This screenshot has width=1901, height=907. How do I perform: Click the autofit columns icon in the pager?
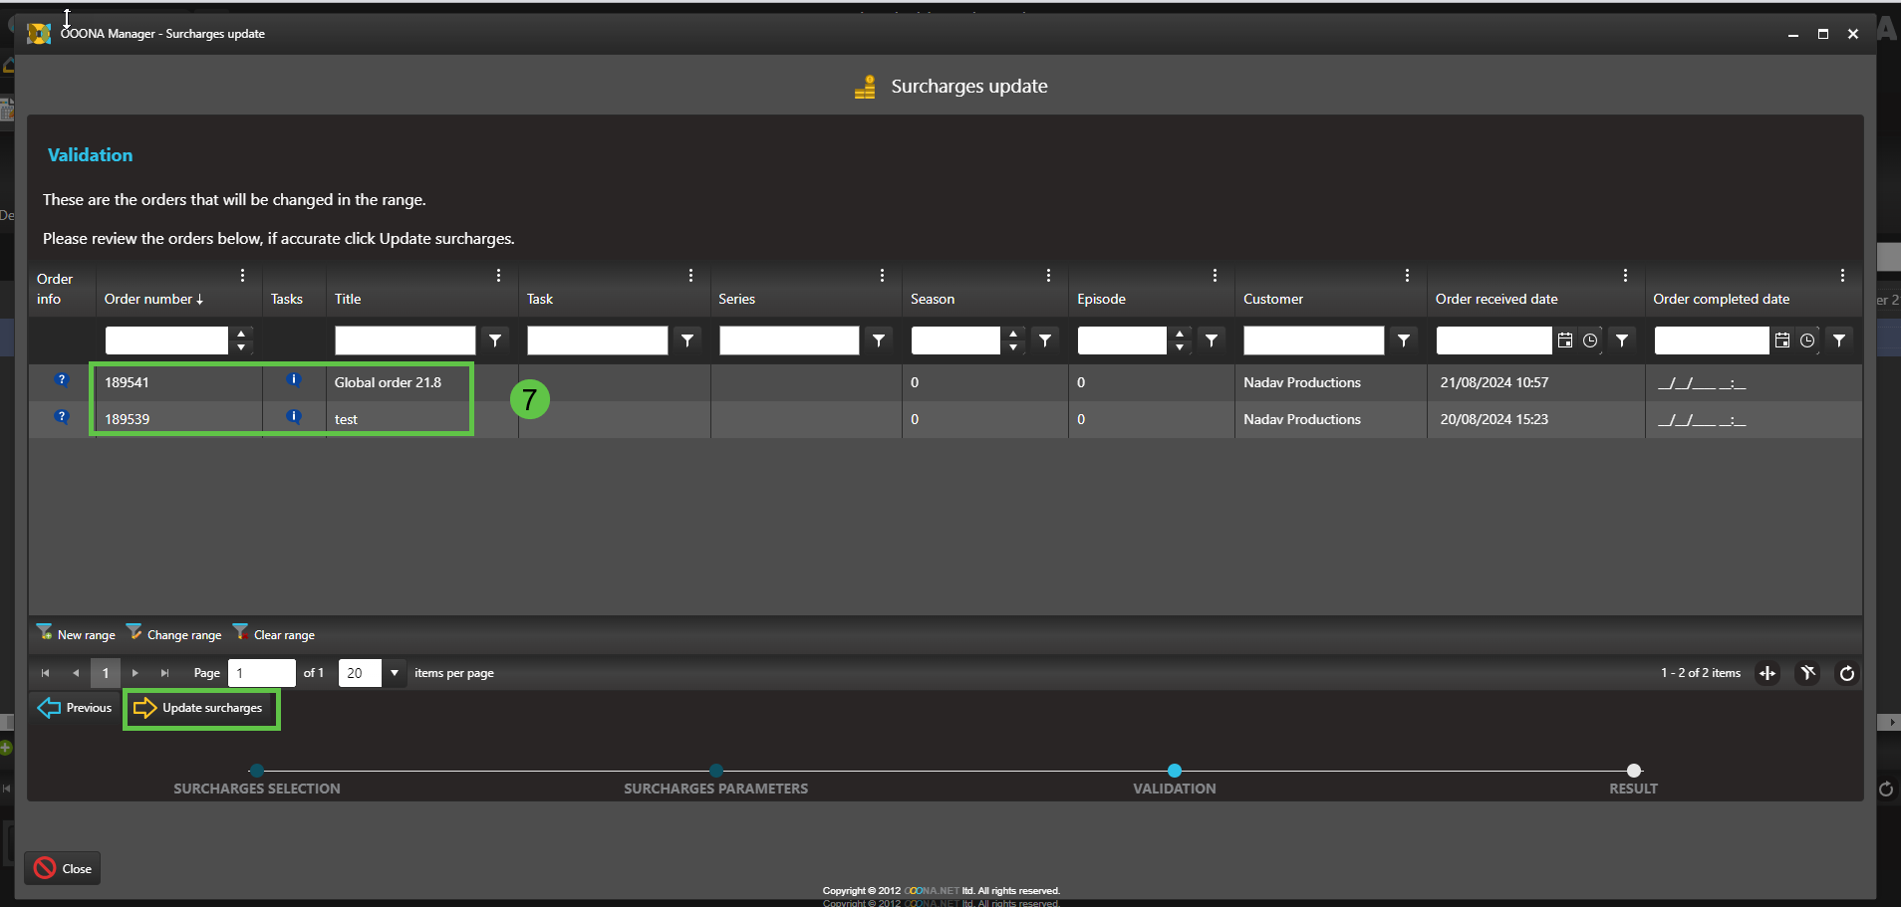point(1767,674)
